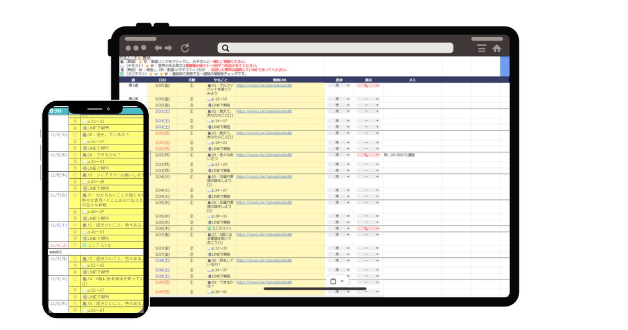The width and height of the screenshot is (628, 330).
Task: Open youtu.be link in 06：友達や家族 row
Action: [x=264, y=202]
